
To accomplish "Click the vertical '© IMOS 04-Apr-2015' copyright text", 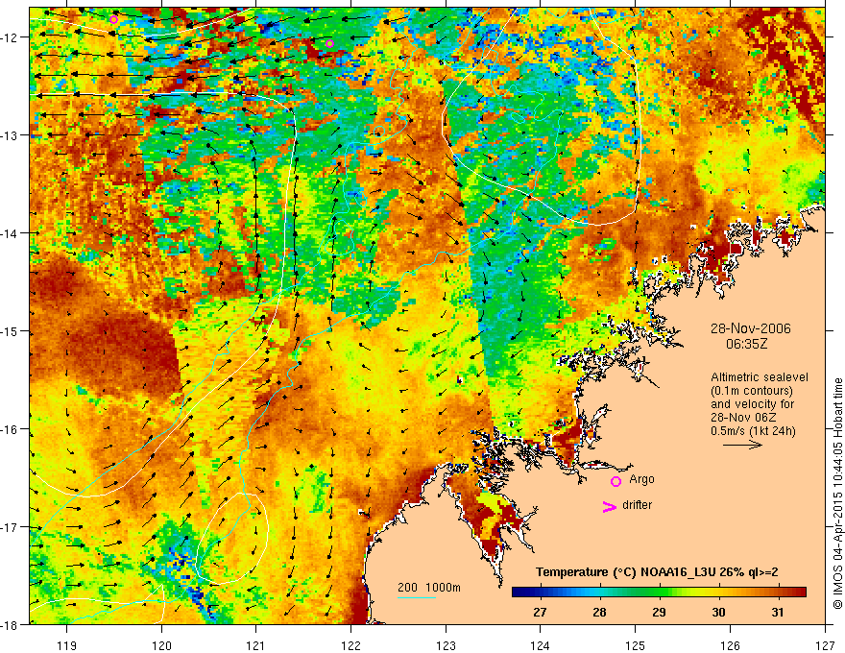I will (x=837, y=494).
